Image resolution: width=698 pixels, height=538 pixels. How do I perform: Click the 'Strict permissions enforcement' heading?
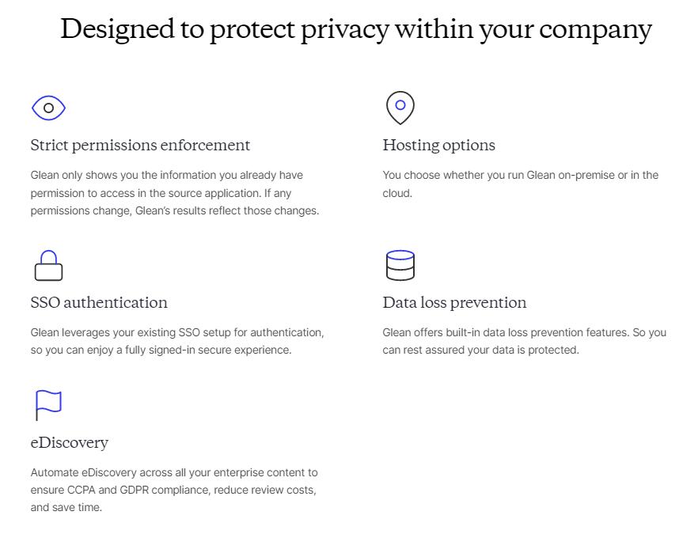click(140, 145)
